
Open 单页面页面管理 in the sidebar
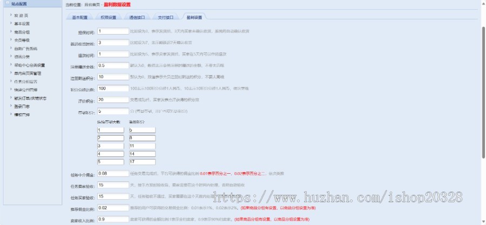(28, 73)
